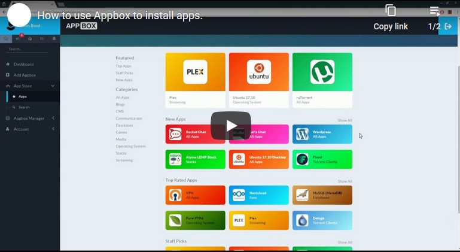Select the Wordpress app icon
460x252 pixels.
pyautogui.click(x=302, y=134)
